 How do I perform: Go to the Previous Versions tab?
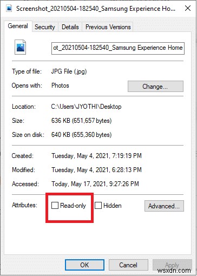coord(108,27)
